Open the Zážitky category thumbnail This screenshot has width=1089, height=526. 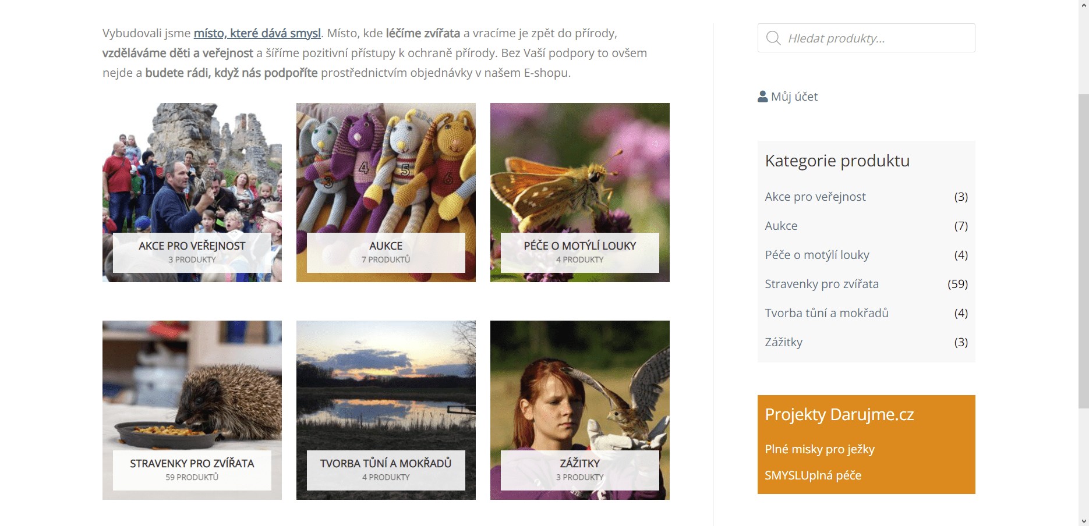580,410
